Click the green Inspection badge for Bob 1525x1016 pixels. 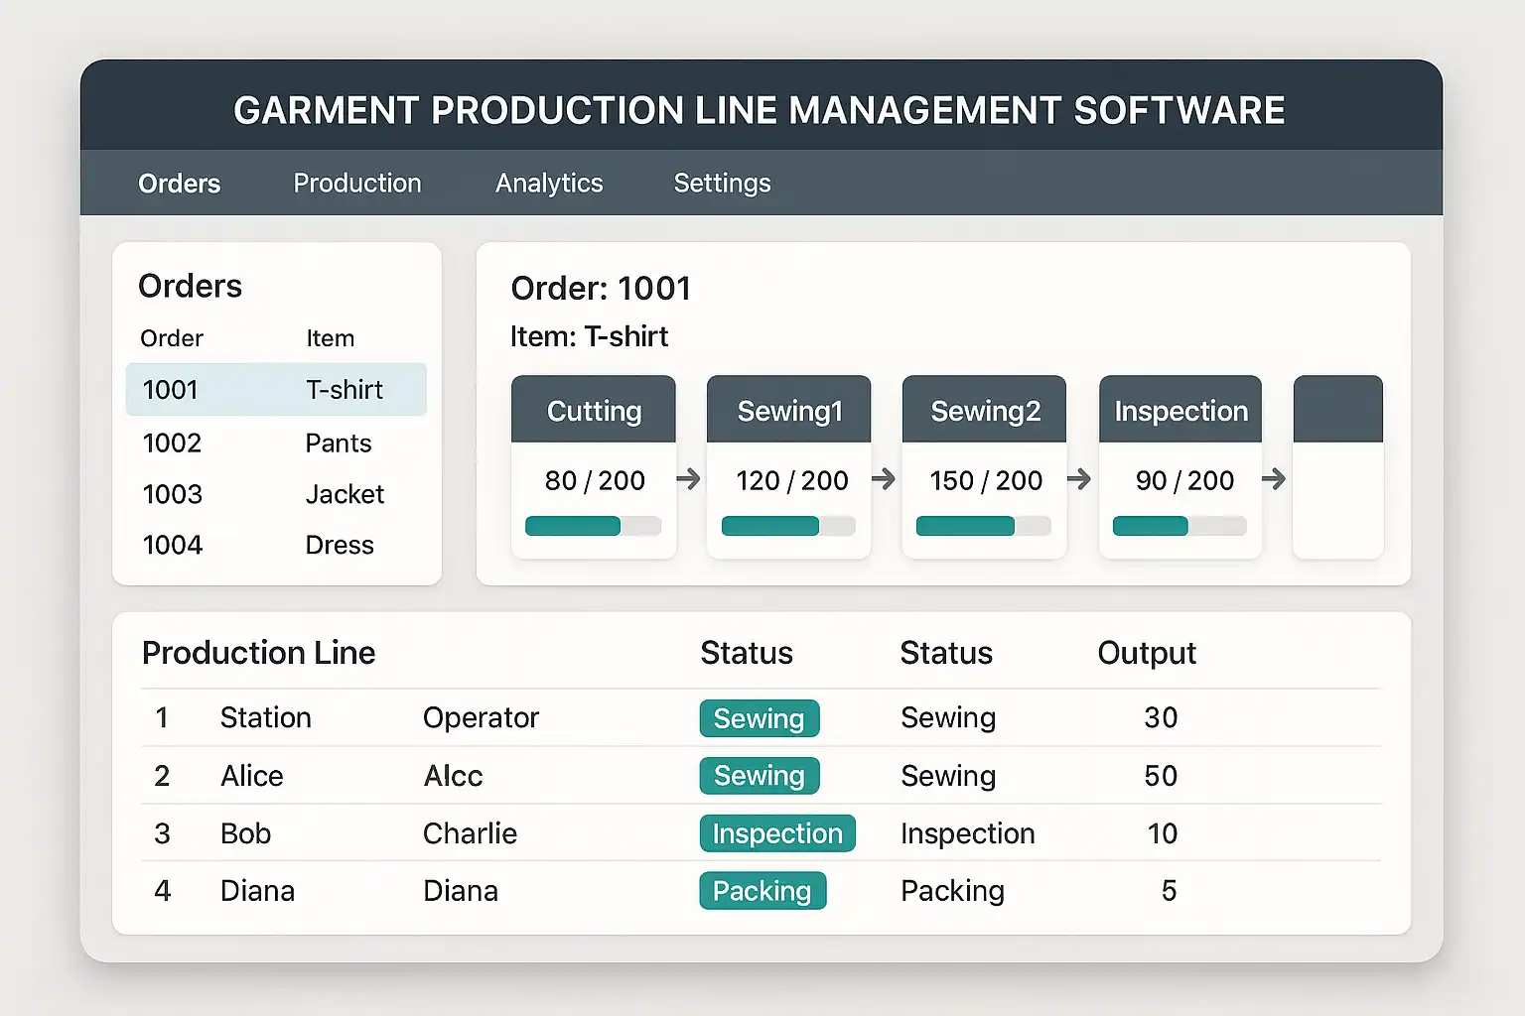[777, 833]
